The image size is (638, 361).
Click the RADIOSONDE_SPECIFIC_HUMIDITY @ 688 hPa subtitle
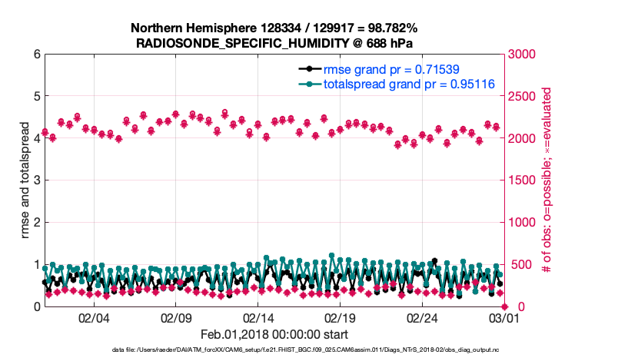pyautogui.click(x=274, y=43)
